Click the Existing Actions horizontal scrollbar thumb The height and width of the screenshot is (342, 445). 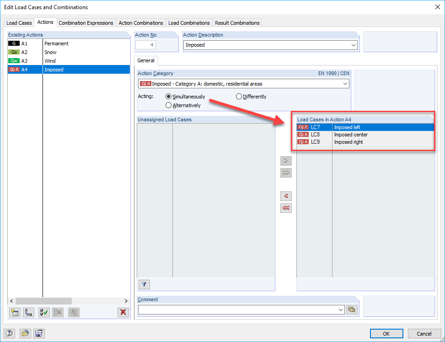(x=44, y=301)
